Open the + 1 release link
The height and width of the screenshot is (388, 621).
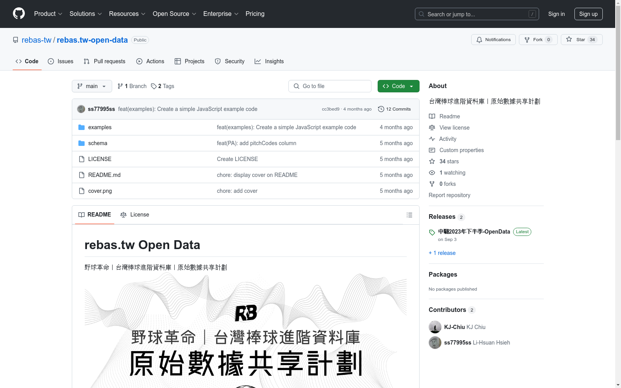pyautogui.click(x=442, y=253)
